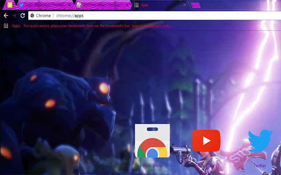
Task: Open the Apps grid icon in the bookmarks bar
Action: 6,26
